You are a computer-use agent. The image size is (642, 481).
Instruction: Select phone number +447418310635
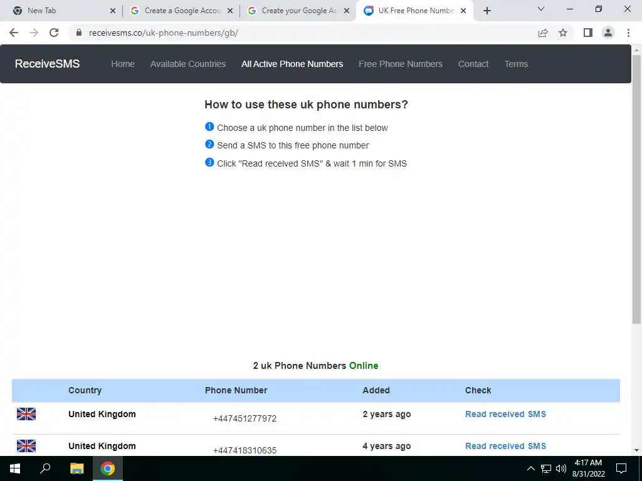click(x=245, y=450)
